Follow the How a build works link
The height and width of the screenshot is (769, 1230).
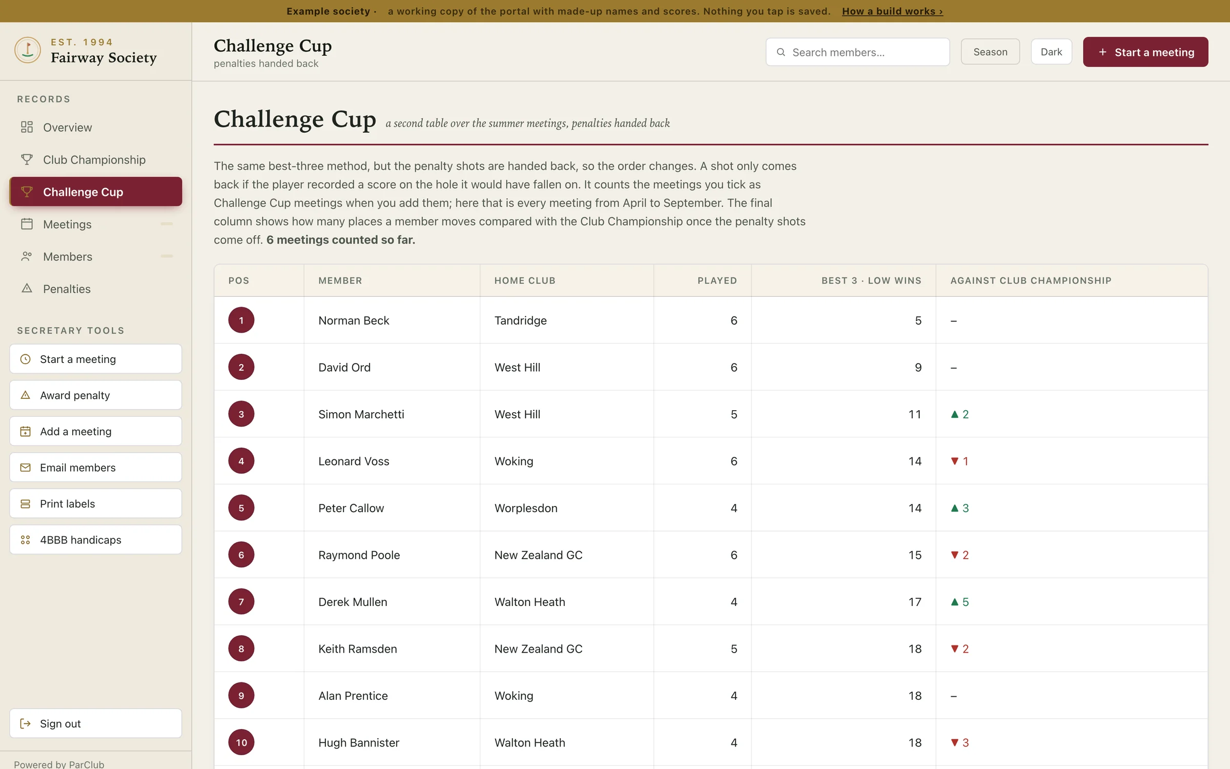[x=892, y=11]
